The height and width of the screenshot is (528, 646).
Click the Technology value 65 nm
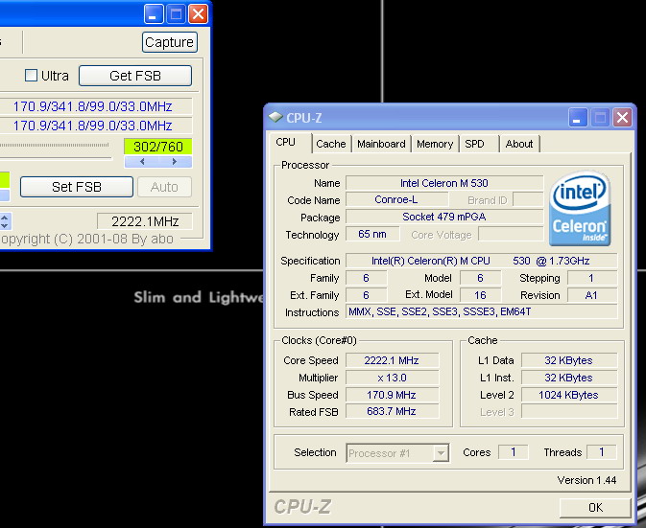tap(372, 235)
